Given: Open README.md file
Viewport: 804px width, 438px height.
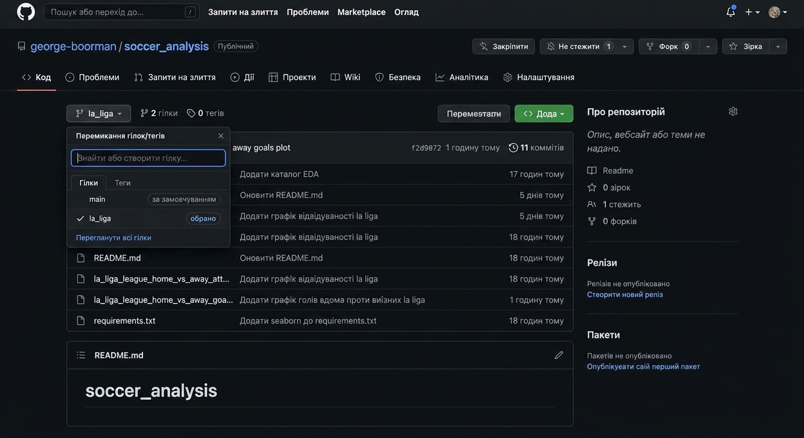Looking at the screenshot, I should [x=117, y=258].
